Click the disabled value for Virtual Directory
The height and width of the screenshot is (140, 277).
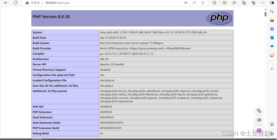pyautogui.click(x=105, y=70)
